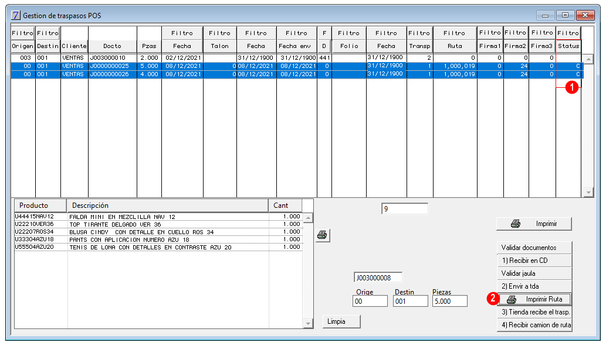Click the document field showing J003000008
Viewport: 606px width, 346px height.
378,278
